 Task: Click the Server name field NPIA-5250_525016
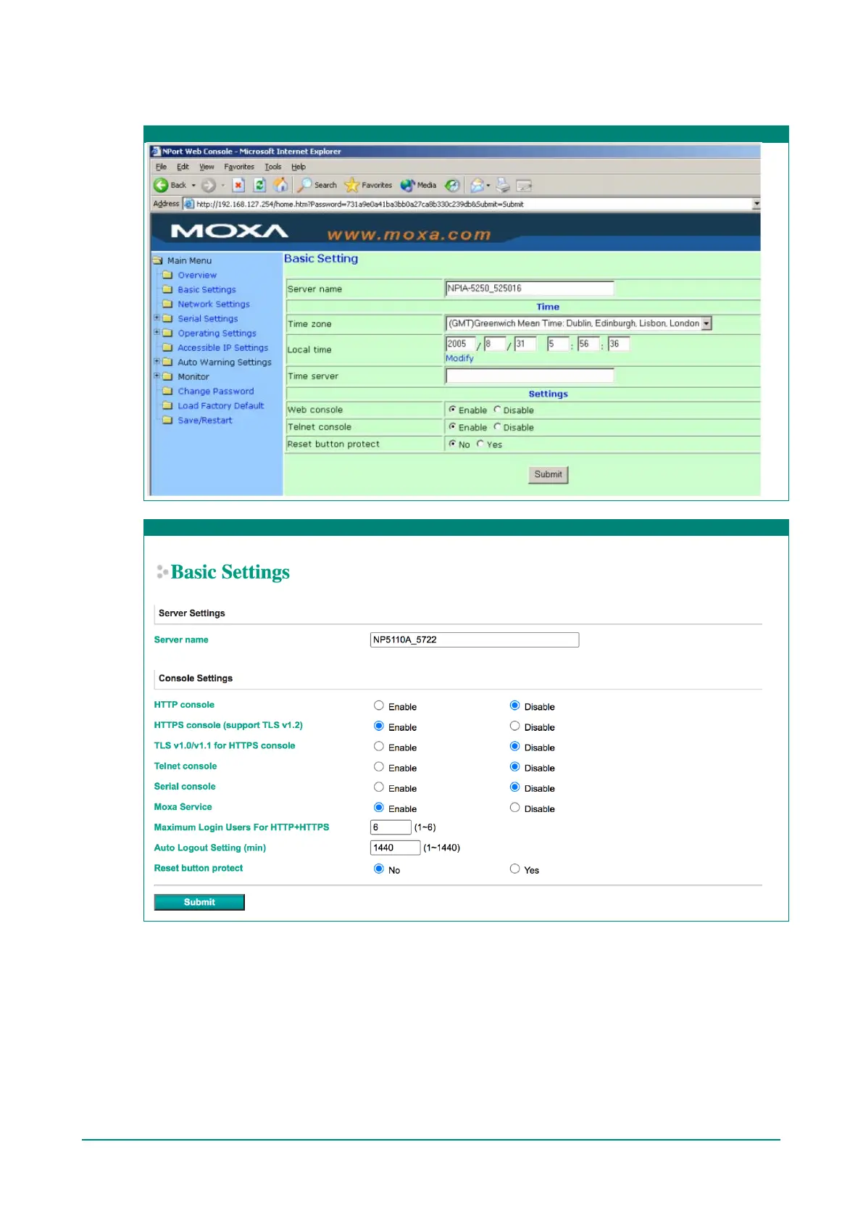[530, 289]
